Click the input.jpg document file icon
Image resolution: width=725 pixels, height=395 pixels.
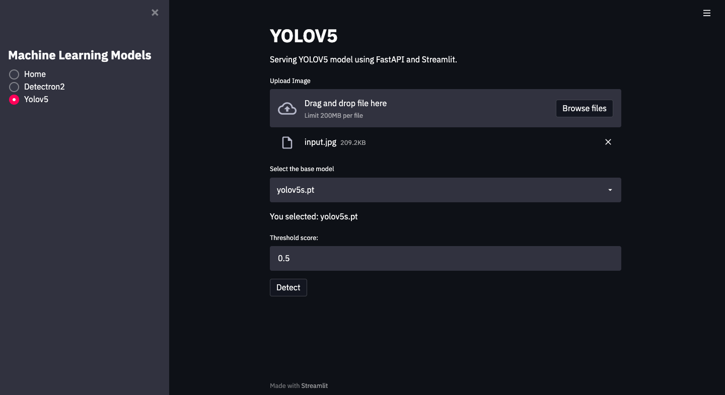click(x=287, y=142)
